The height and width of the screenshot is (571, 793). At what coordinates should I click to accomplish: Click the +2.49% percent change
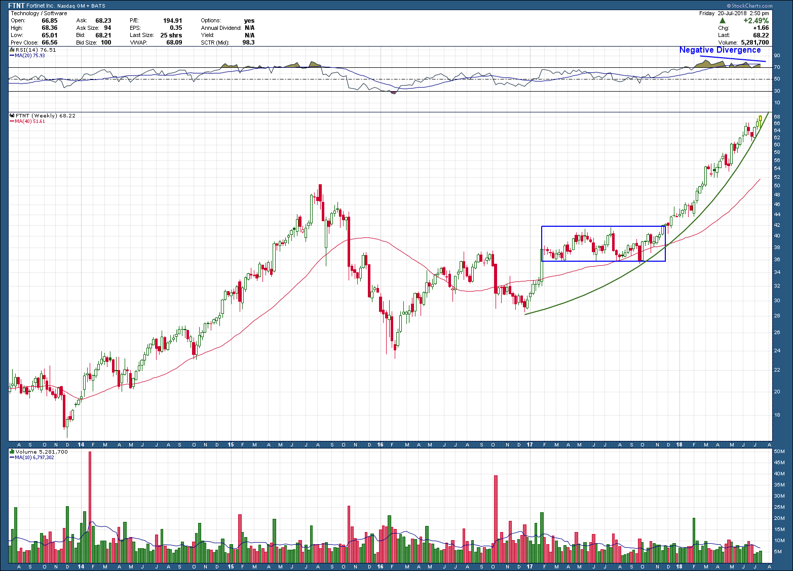(756, 21)
